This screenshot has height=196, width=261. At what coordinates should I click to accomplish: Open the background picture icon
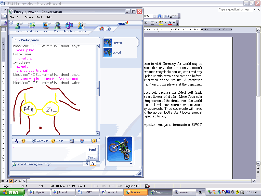click(x=72, y=141)
